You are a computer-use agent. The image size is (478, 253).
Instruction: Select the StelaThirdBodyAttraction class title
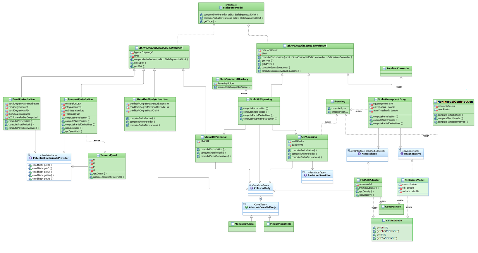click(152, 99)
